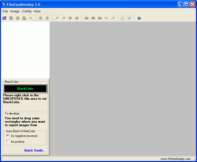Image resolution: width=197 pixels, height=162 pixels.
Task: Maximize the FilmEasyDevelop window
Action: click(x=187, y=4)
